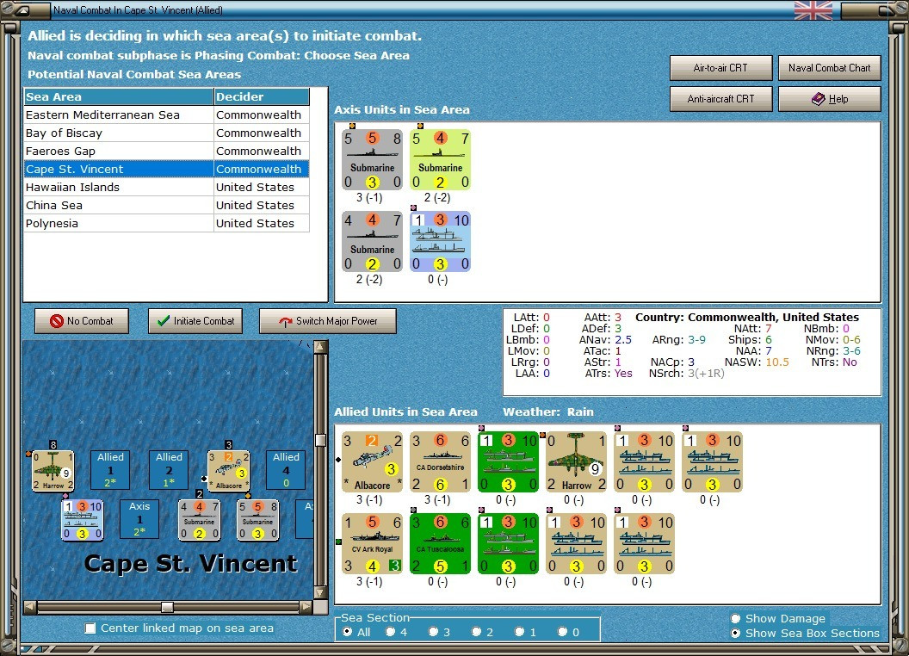This screenshot has width=909, height=656.
Task: Select the green convoy counter in the bottom Allied row
Action: [x=509, y=543]
